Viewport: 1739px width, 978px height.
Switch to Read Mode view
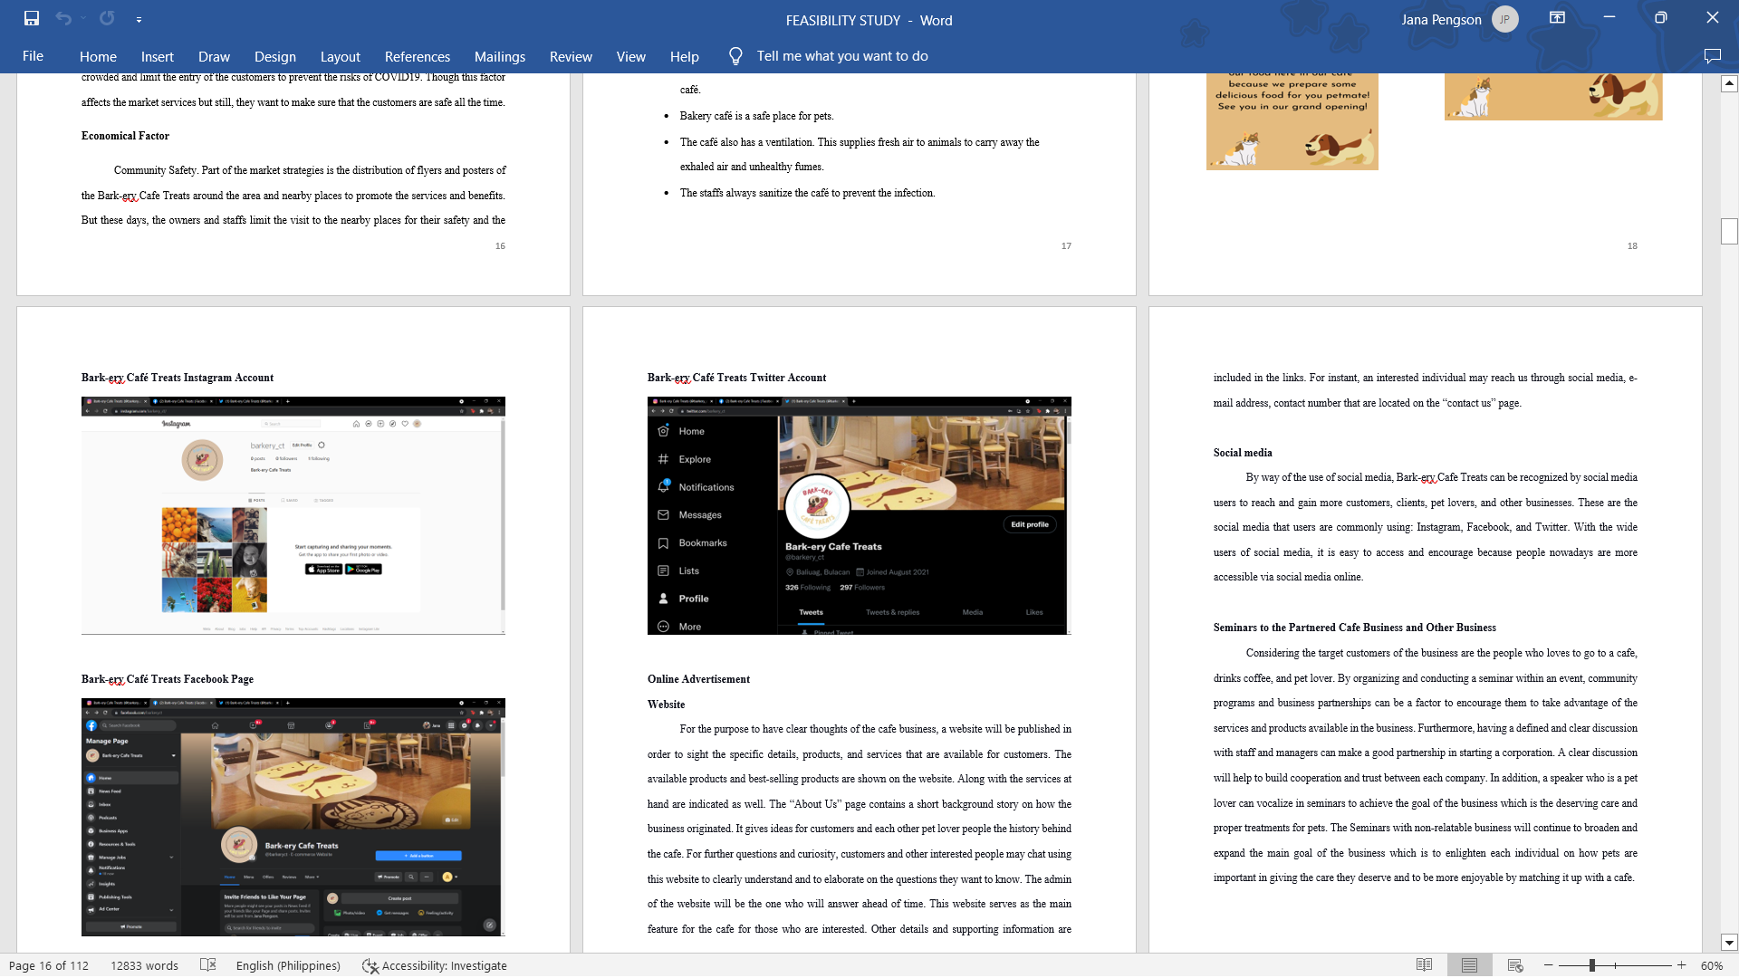[1424, 965]
